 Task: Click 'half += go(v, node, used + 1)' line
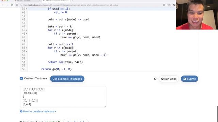(x=83, y=55)
